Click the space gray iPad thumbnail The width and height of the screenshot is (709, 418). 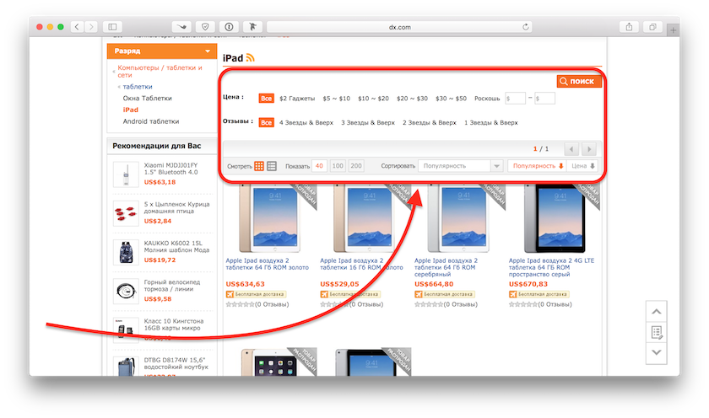(x=555, y=218)
